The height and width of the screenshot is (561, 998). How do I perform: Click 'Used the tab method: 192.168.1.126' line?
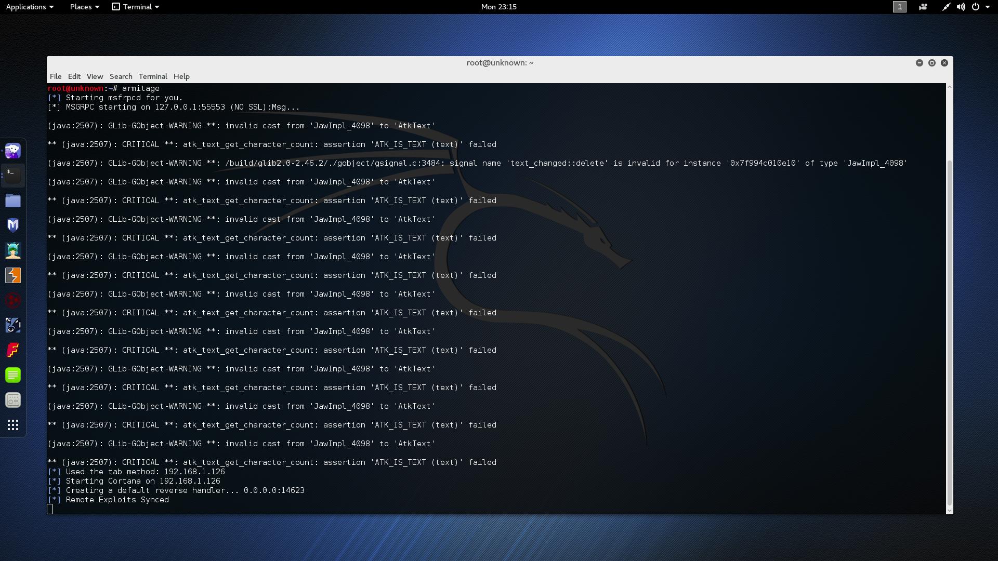(136, 472)
